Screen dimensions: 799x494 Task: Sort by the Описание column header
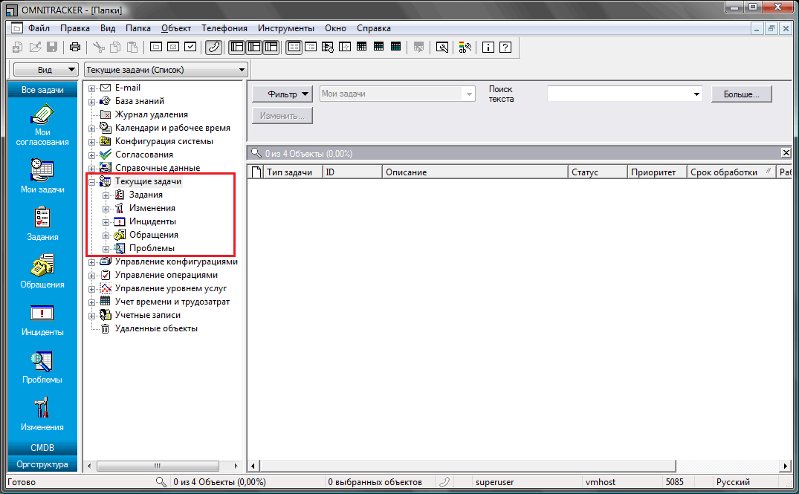coord(474,172)
